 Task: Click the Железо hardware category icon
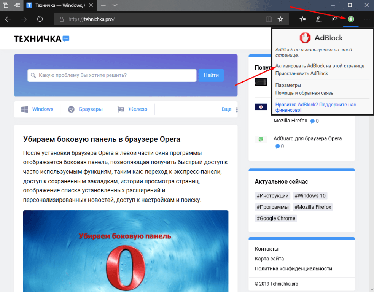(x=121, y=109)
